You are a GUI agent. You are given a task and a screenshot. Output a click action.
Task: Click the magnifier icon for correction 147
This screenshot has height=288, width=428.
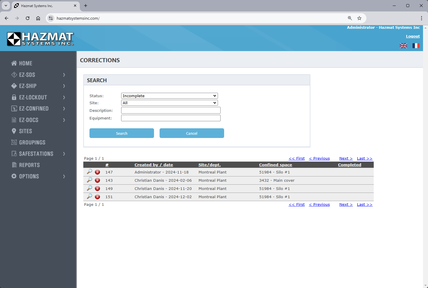point(89,172)
